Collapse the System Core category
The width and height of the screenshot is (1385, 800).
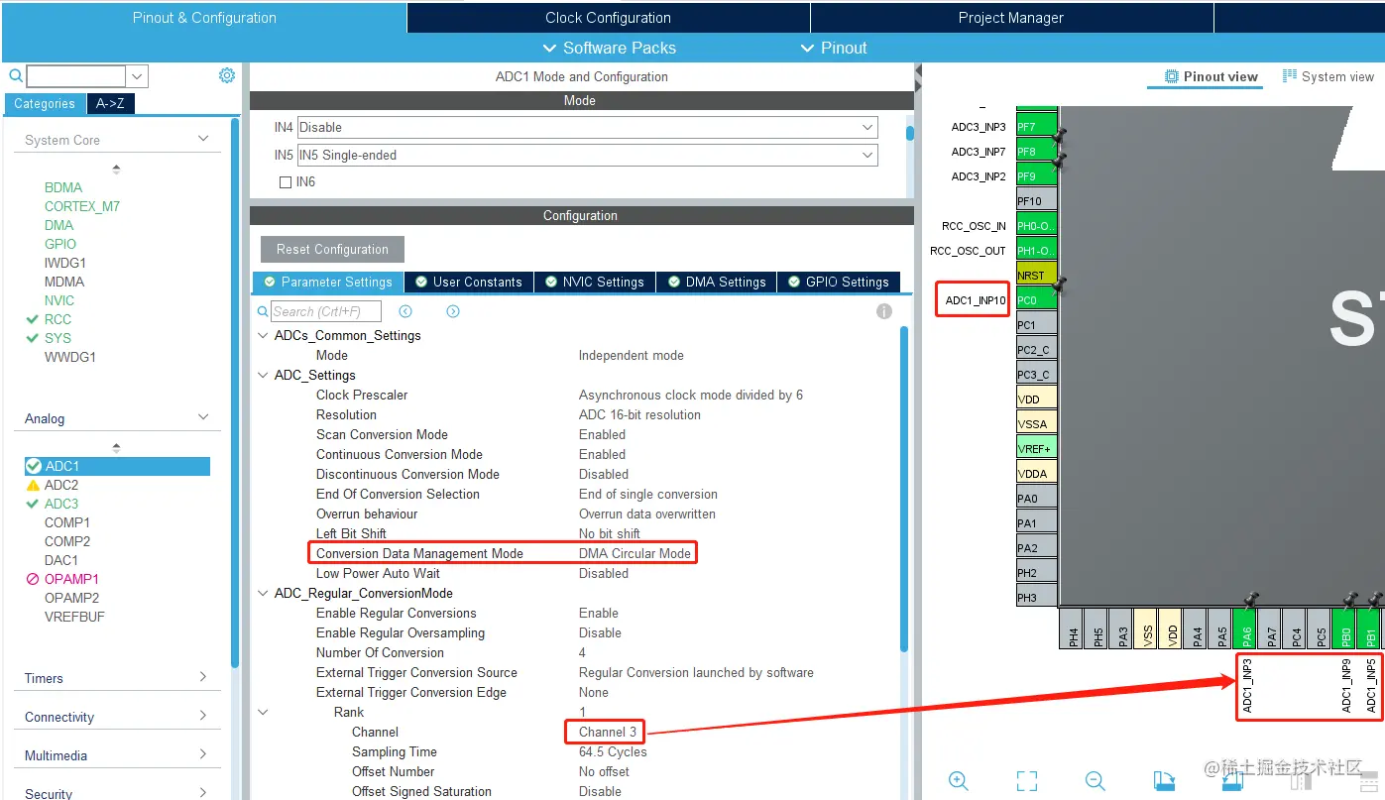click(203, 140)
